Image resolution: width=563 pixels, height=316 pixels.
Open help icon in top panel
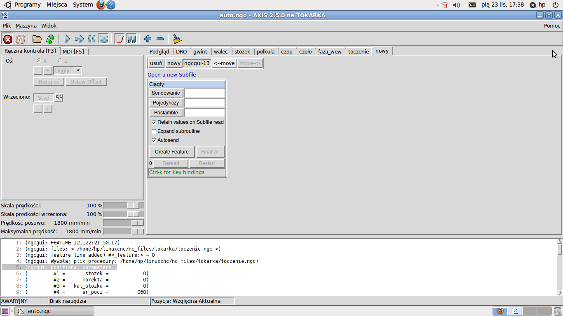[x=111, y=5]
